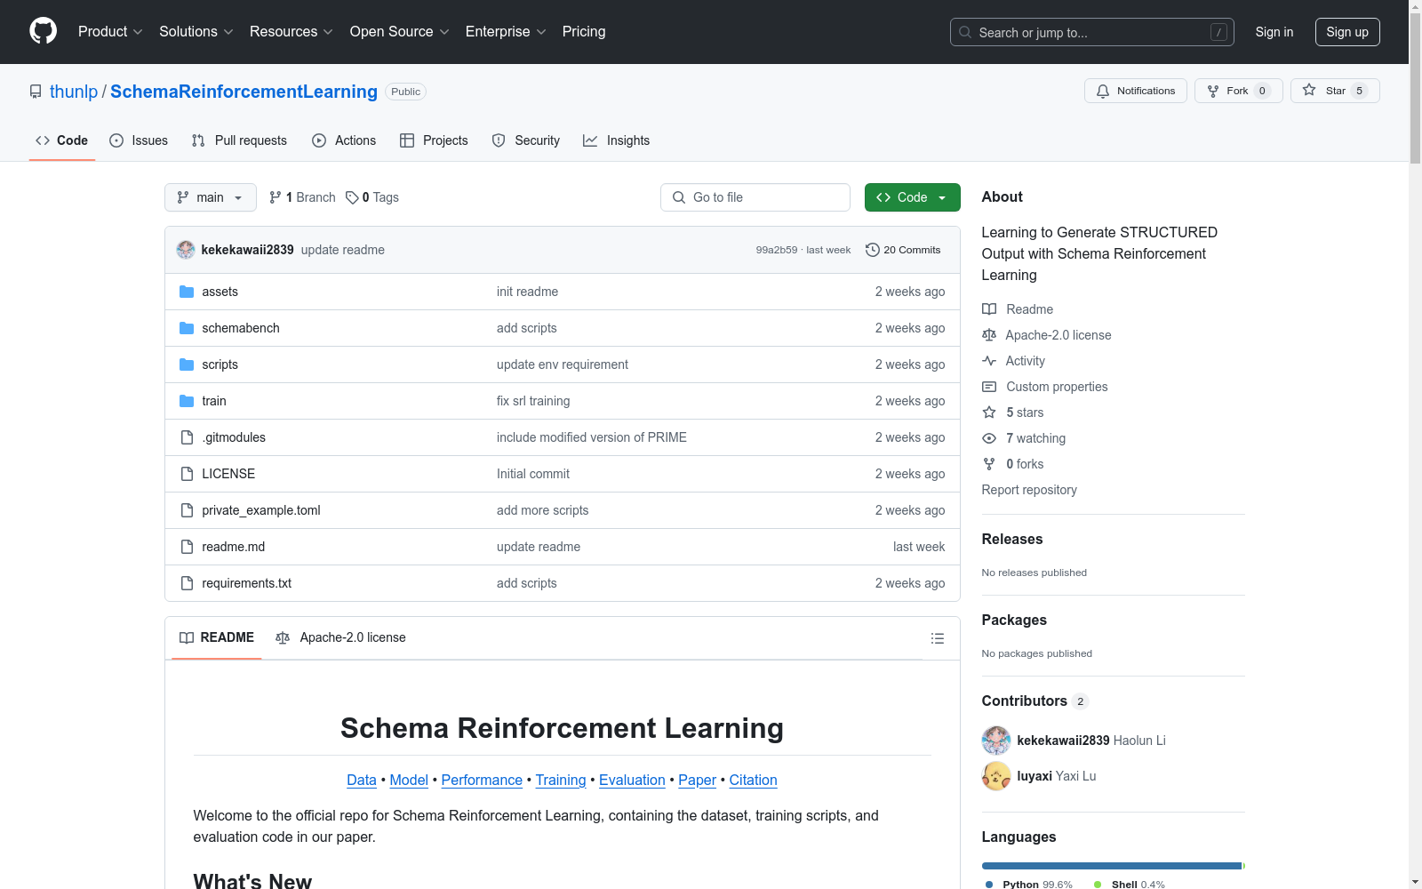Click the repository icon beside thunlp
Screen dimensions: 1422x889
[x=36, y=92]
